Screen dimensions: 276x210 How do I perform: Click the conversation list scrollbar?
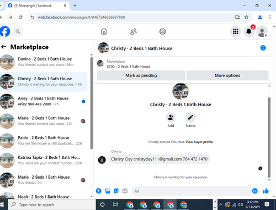click(x=92, y=103)
